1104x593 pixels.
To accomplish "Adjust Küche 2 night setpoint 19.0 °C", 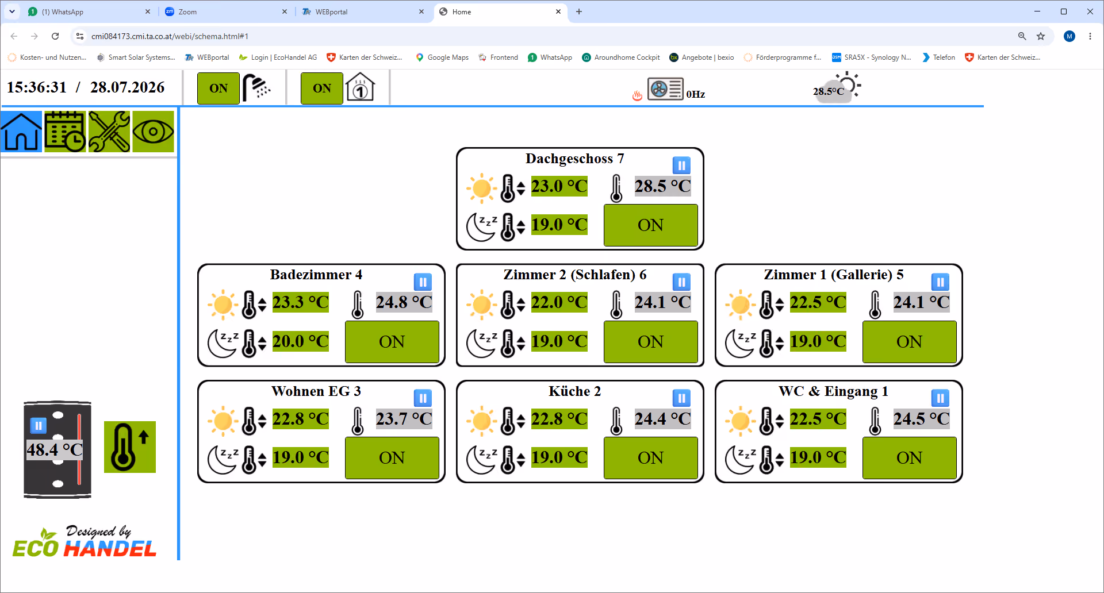I will pyautogui.click(x=559, y=457).
